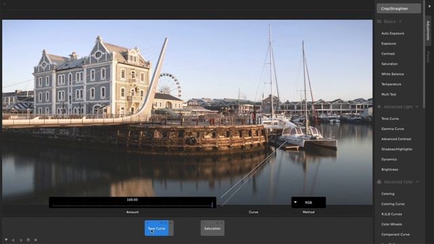Image resolution: width=434 pixels, height=244 pixels.
Task: Click the Advanced Light sun icon
Action: pyautogui.click(x=379, y=107)
